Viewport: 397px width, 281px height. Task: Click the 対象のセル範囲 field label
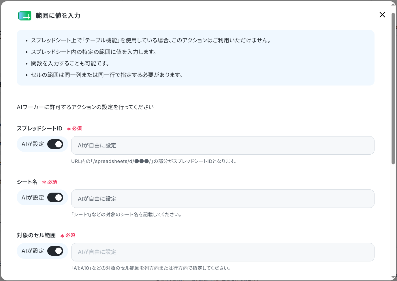click(x=36, y=235)
